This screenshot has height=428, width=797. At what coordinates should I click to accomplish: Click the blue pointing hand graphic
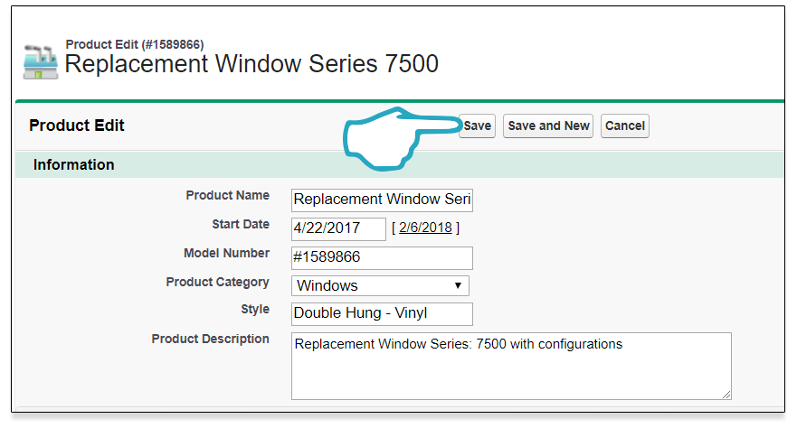click(x=403, y=138)
